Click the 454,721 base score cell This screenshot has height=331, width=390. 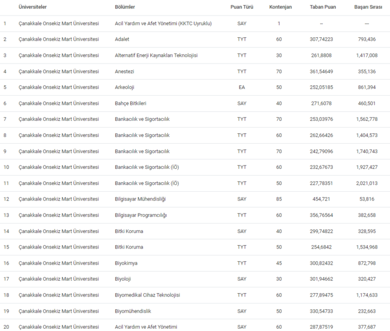pyautogui.click(x=321, y=199)
